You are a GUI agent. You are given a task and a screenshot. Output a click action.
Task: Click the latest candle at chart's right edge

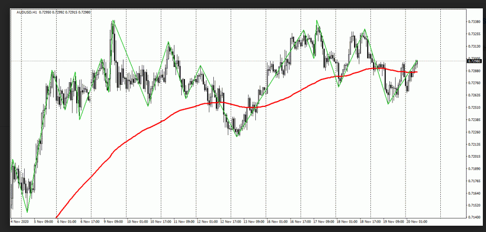click(417, 63)
